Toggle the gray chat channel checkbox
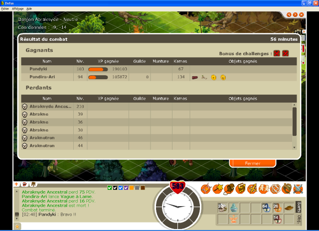The width and height of the screenshot is (319, 231). [137, 188]
